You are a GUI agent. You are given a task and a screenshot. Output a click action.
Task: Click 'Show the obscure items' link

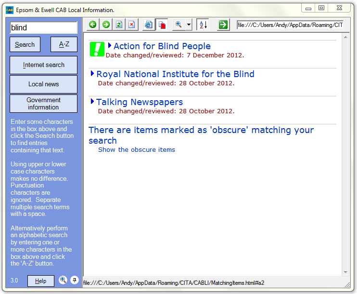click(x=137, y=149)
